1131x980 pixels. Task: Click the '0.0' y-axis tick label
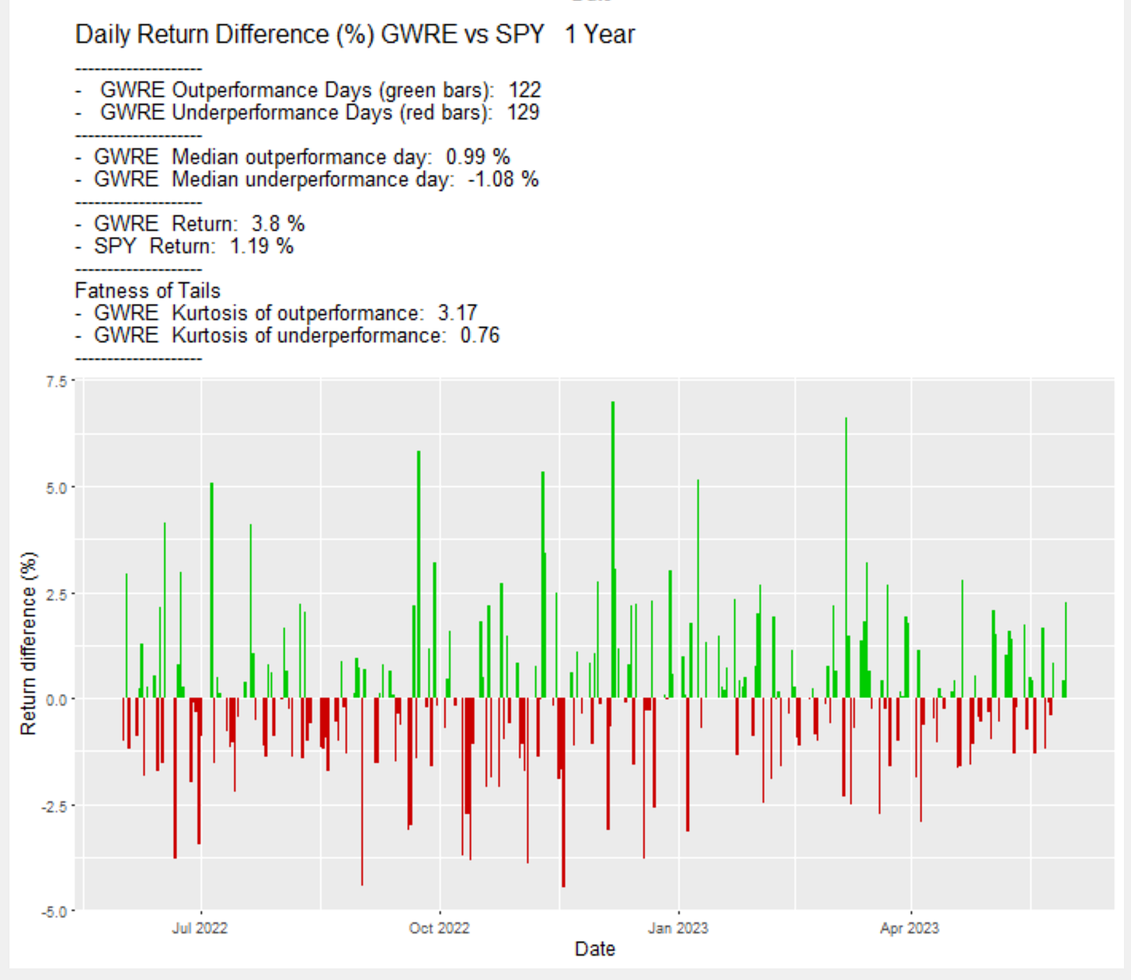(x=57, y=699)
